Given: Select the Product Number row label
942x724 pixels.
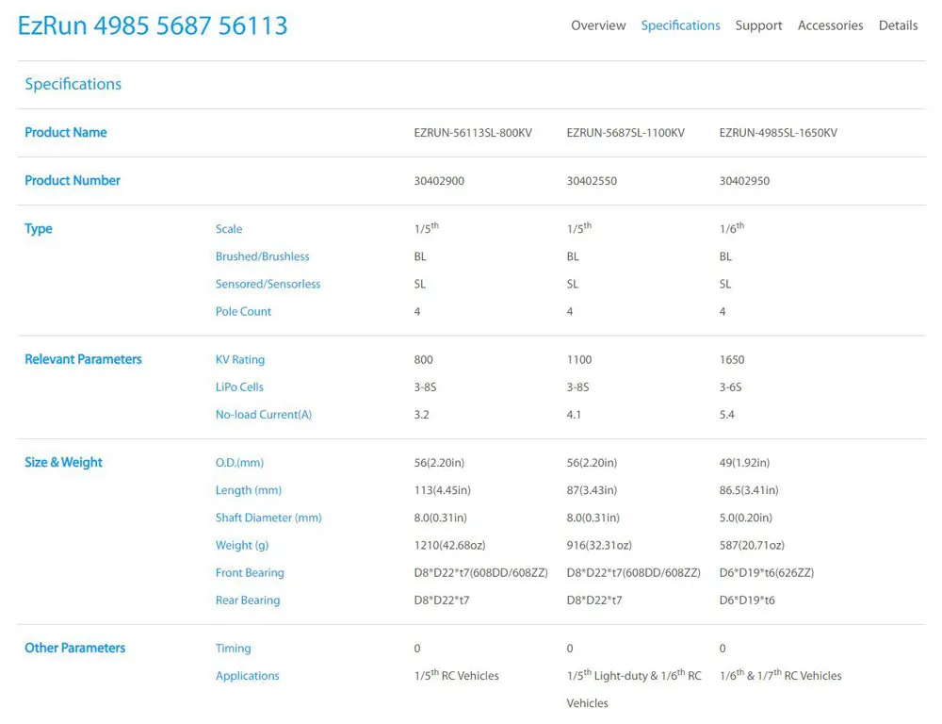Looking at the screenshot, I should (x=73, y=180).
